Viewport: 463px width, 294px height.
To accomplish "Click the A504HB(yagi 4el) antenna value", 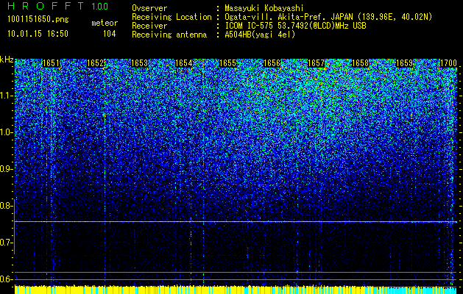I will [260, 35].
